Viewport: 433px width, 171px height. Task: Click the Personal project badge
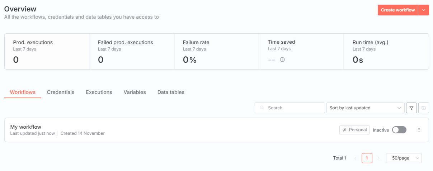tap(354, 130)
